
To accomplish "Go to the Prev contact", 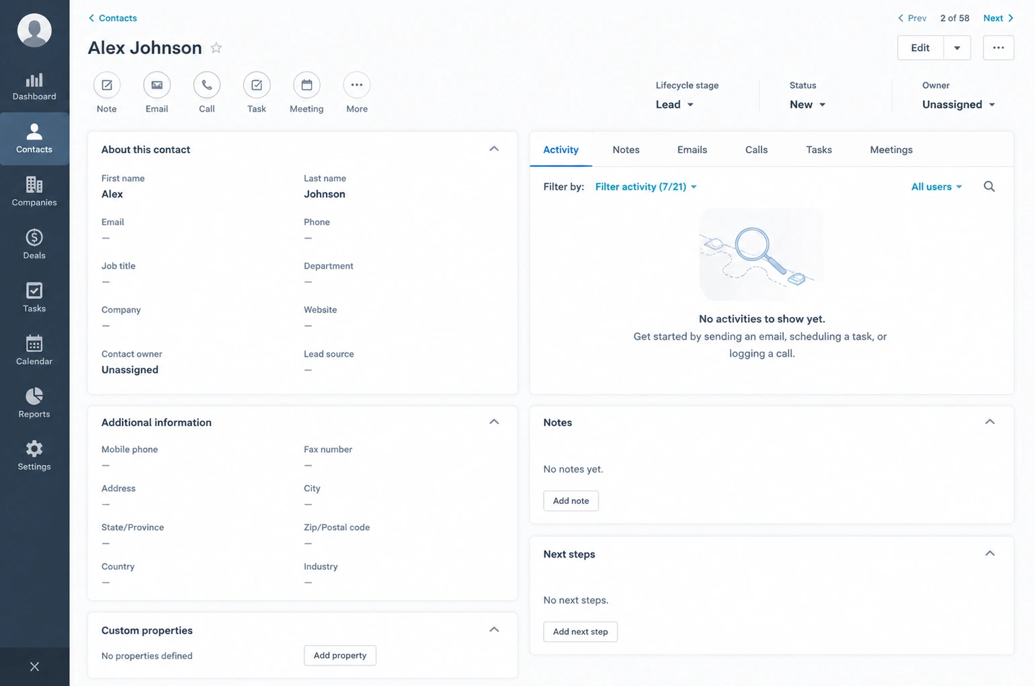I will pyautogui.click(x=912, y=18).
